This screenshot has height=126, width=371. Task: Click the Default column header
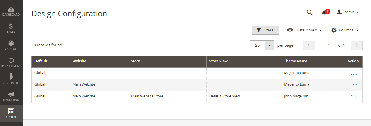click(x=51, y=62)
